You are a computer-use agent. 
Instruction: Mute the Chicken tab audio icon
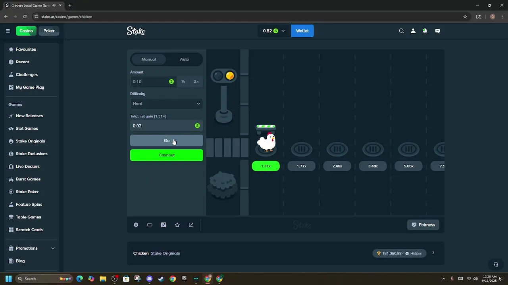[x=54, y=6]
